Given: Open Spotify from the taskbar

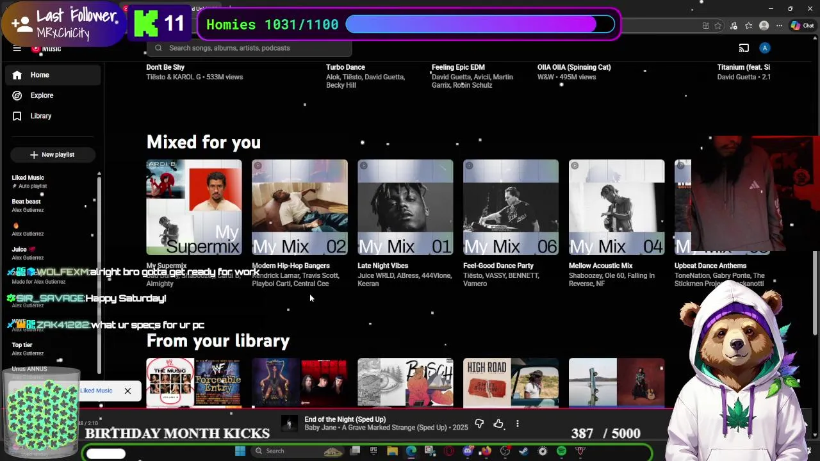Looking at the screenshot, I should [x=562, y=451].
